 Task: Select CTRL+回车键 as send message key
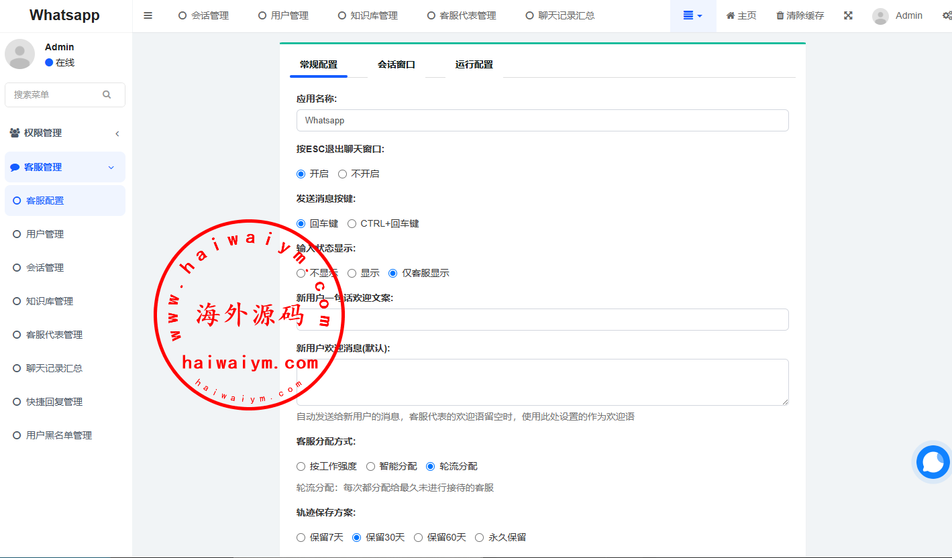pyautogui.click(x=352, y=223)
